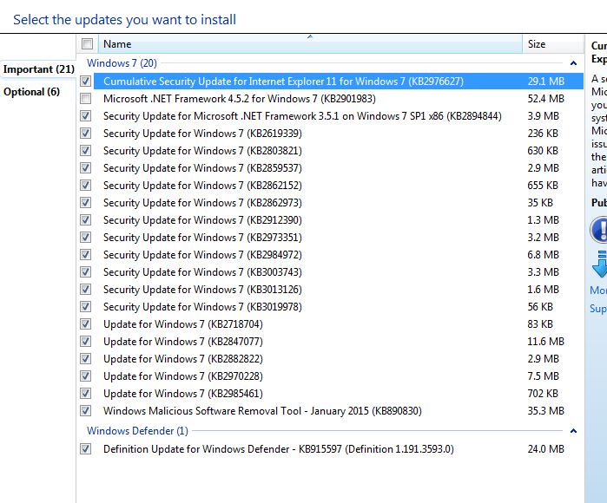Select Security Update for Windows 7 (KB3003743) text

click(202, 272)
